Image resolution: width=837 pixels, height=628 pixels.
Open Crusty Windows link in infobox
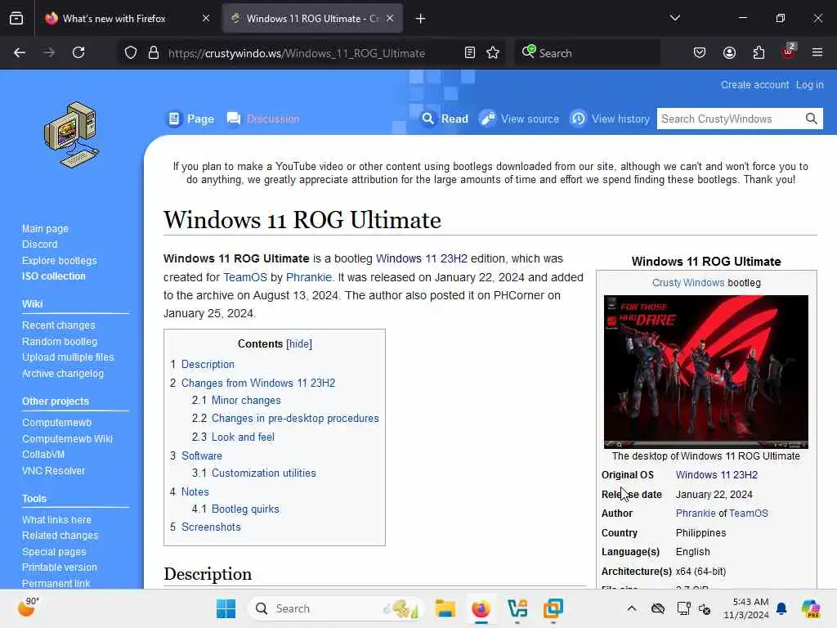(x=687, y=283)
